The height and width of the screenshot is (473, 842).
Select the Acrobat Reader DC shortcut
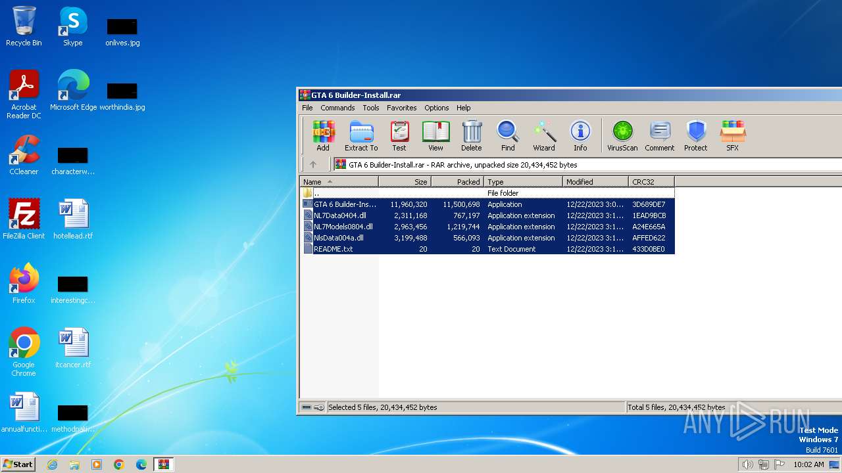[24, 95]
